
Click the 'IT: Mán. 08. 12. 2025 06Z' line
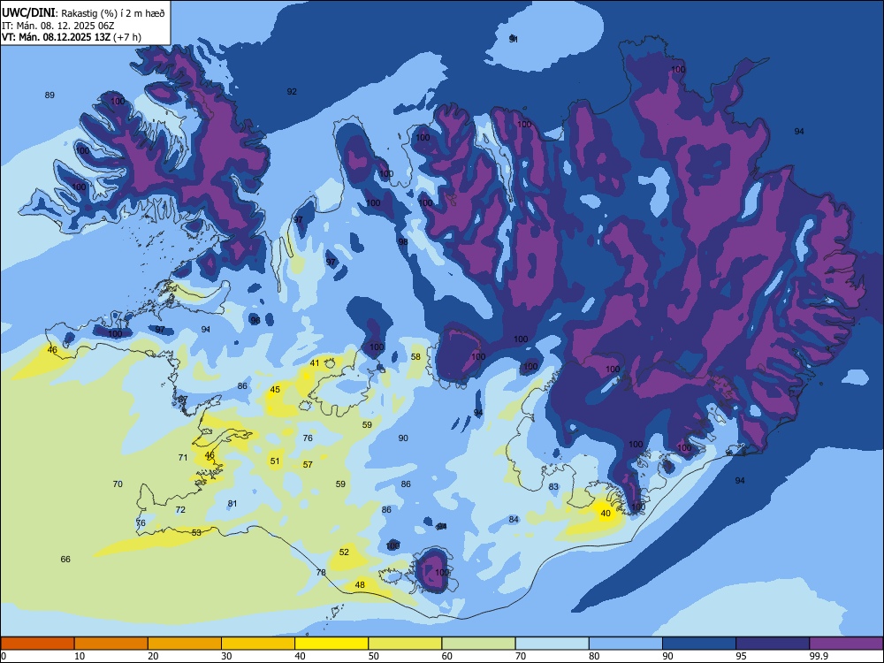pyautogui.click(x=58, y=26)
